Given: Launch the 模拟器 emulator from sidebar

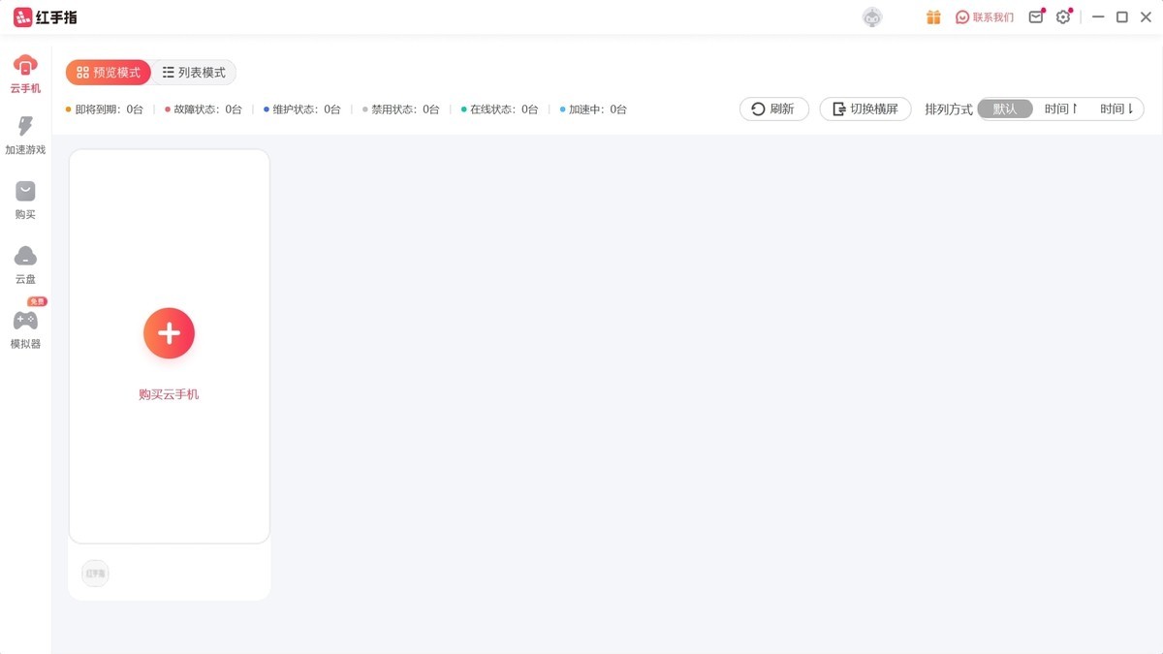Looking at the screenshot, I should pyautogui.click(x=24, y=327).
